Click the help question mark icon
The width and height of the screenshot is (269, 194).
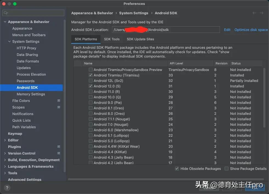pos(7,187)
